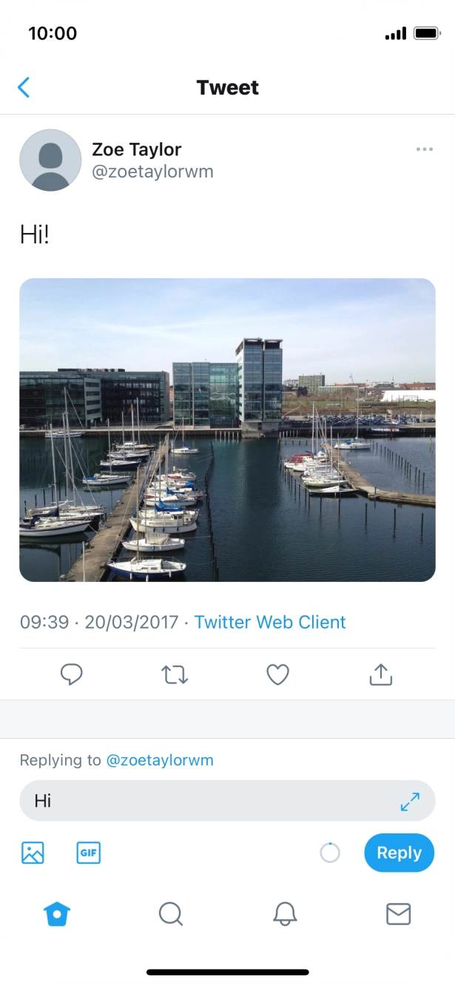The height and width of the screenshot is (985, 455).
Task: Expand the reply composer to full screen
Action: click(410, 802)
